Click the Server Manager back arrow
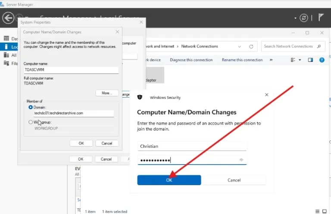 (x=8, y=18)
